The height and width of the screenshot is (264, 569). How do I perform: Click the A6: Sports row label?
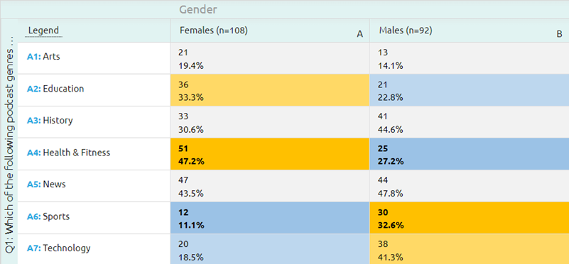[x=48, y=216]
